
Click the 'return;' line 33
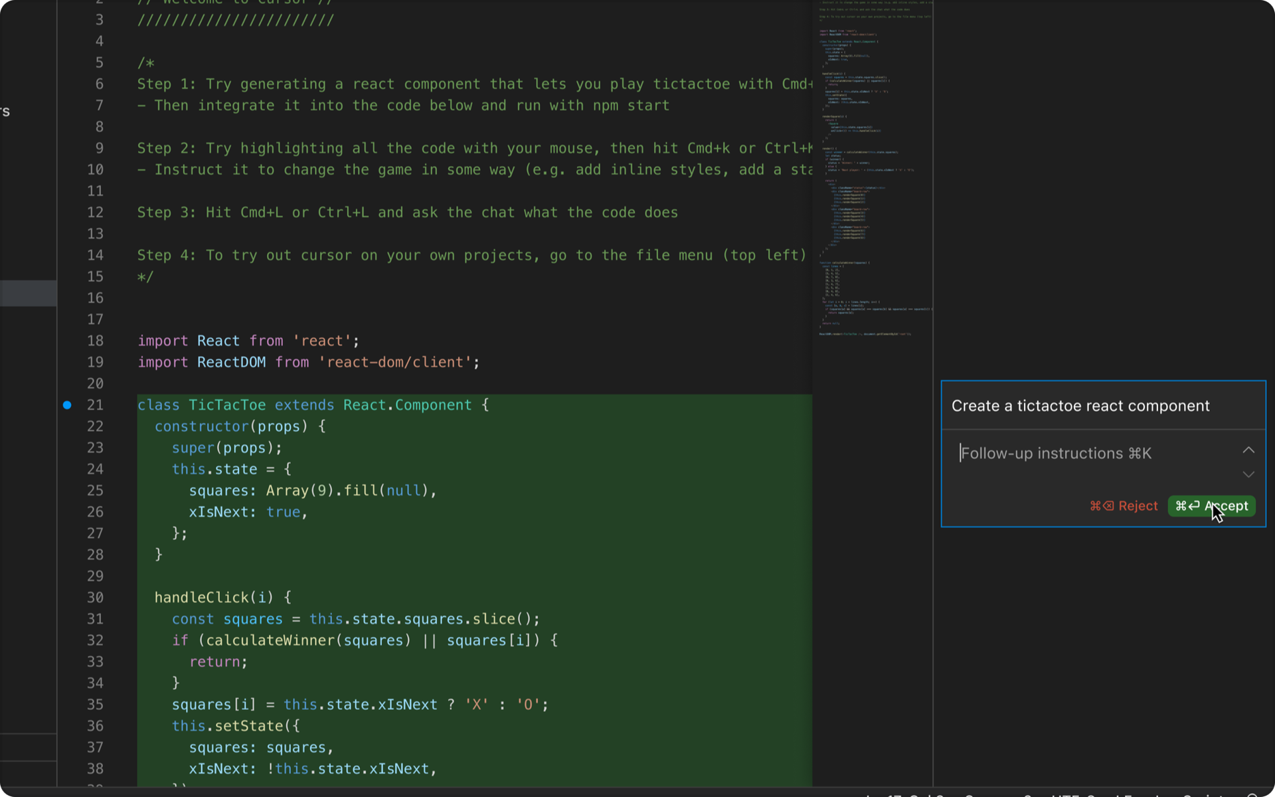(218, 662)
